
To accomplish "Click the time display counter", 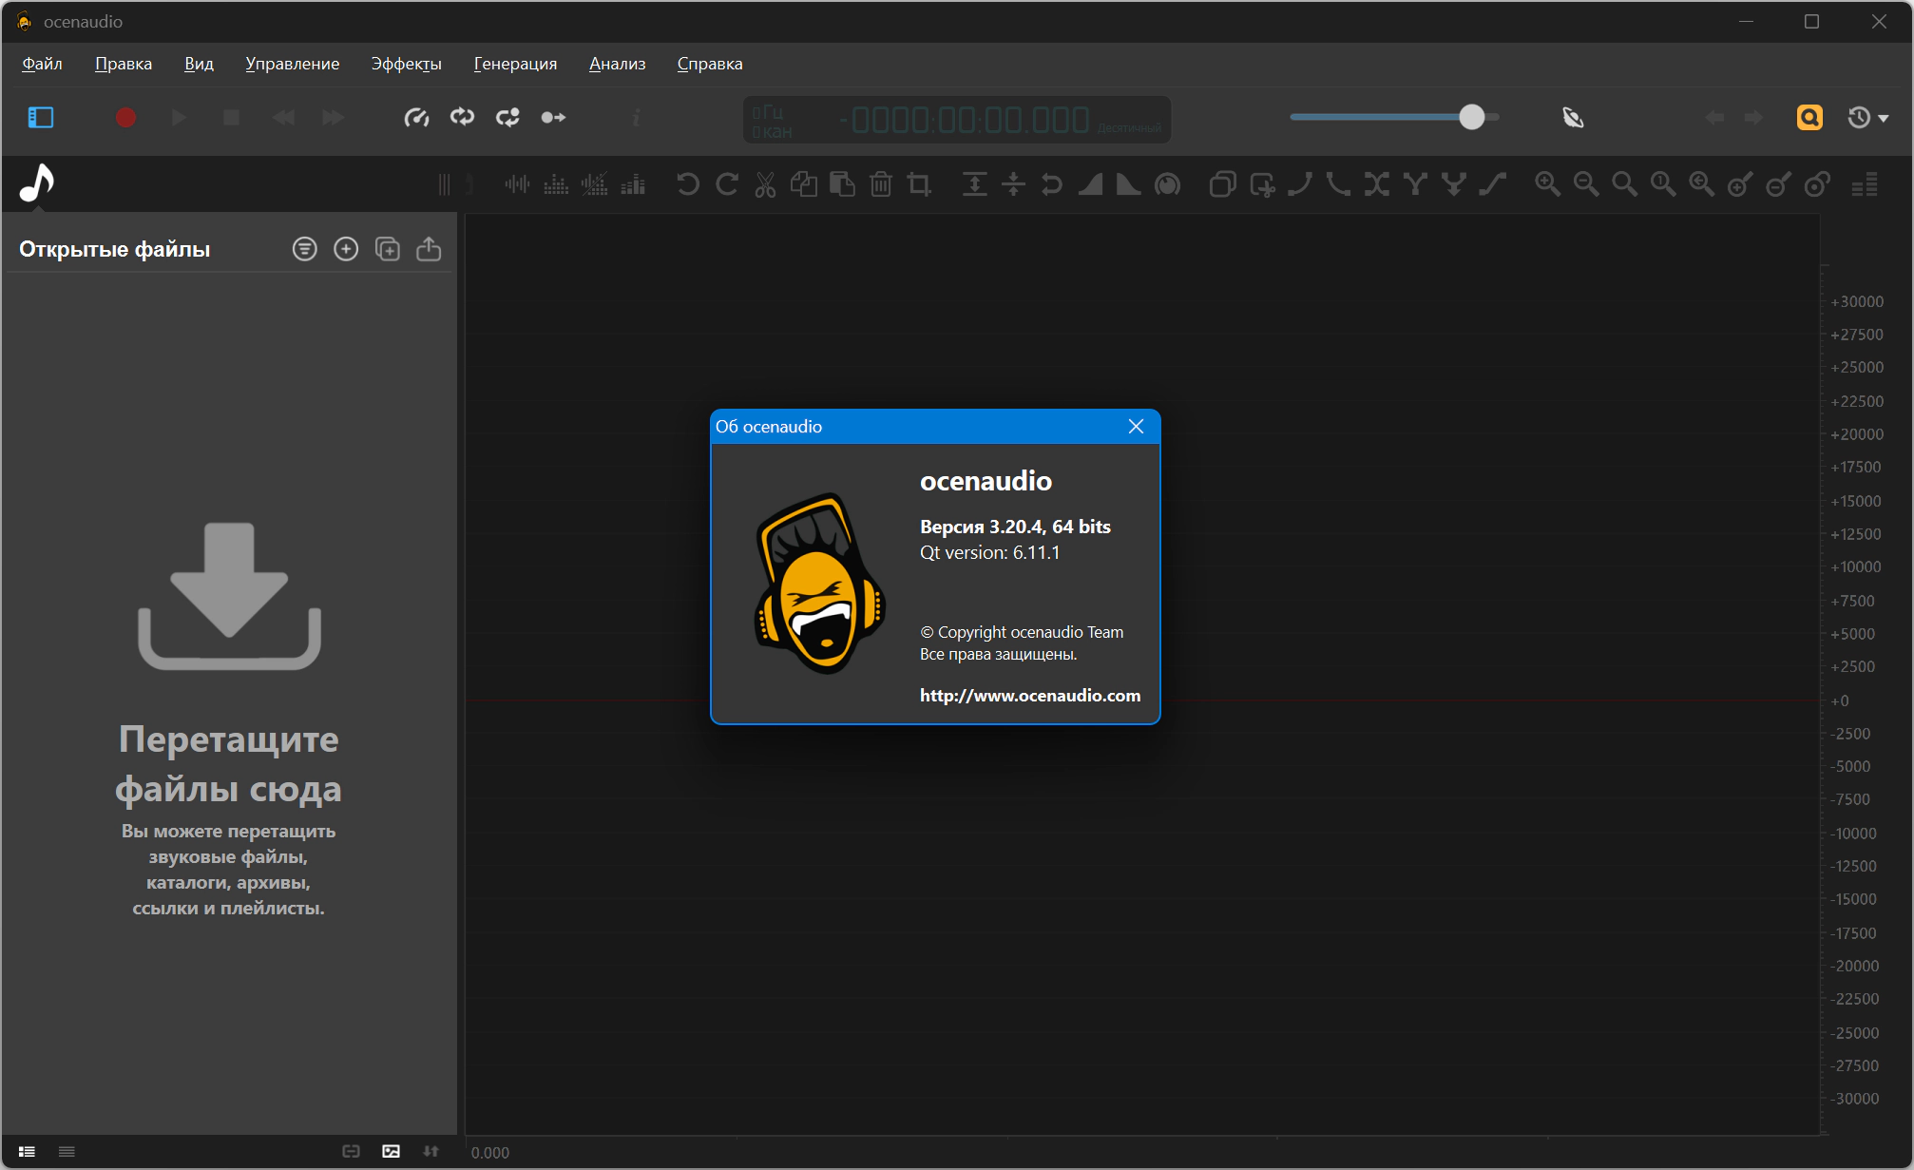I will 957,120.
